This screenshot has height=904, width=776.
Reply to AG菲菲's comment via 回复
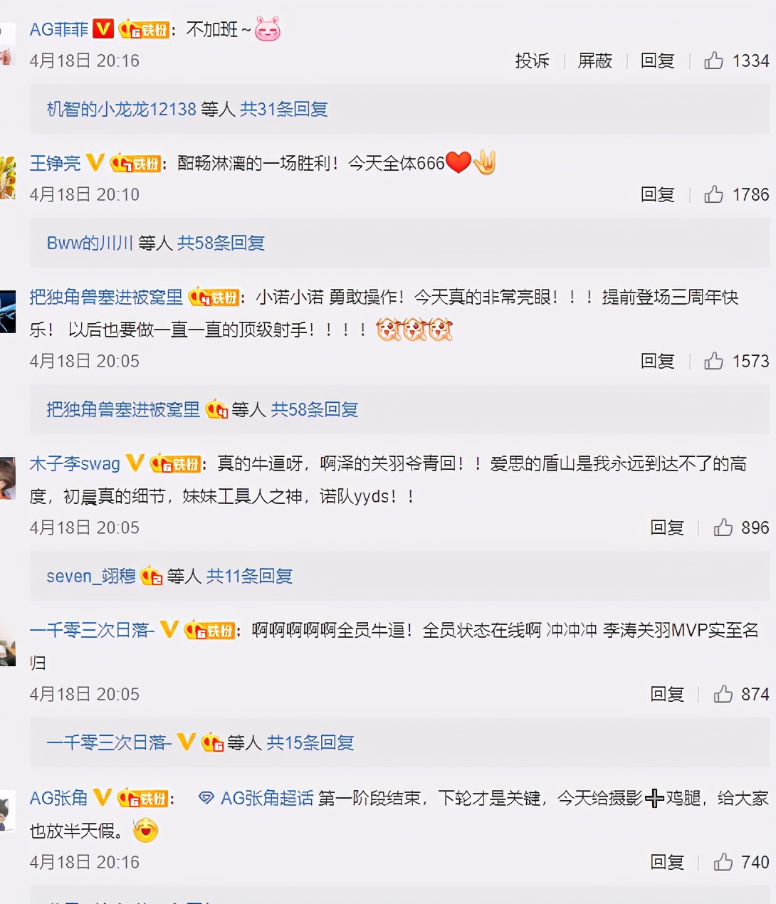(658, 61)
